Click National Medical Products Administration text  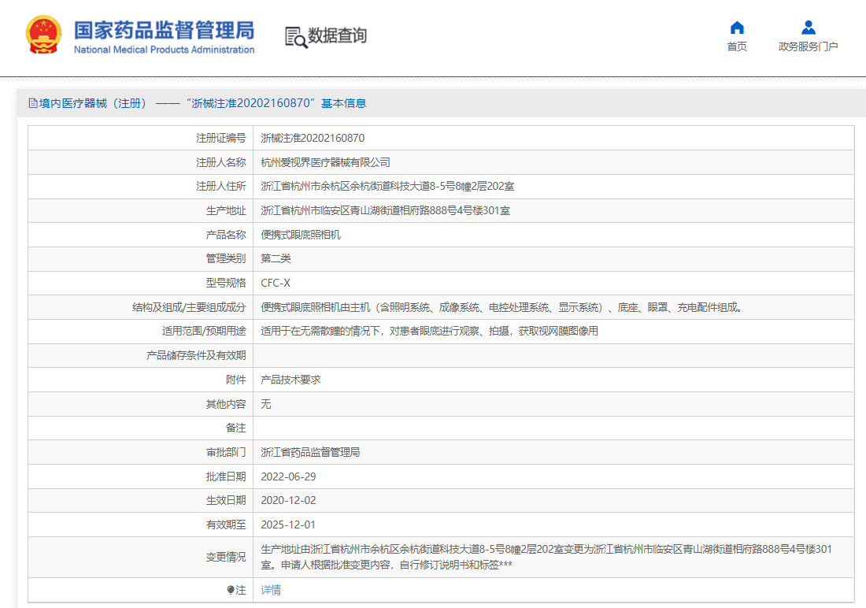point(164,50)
